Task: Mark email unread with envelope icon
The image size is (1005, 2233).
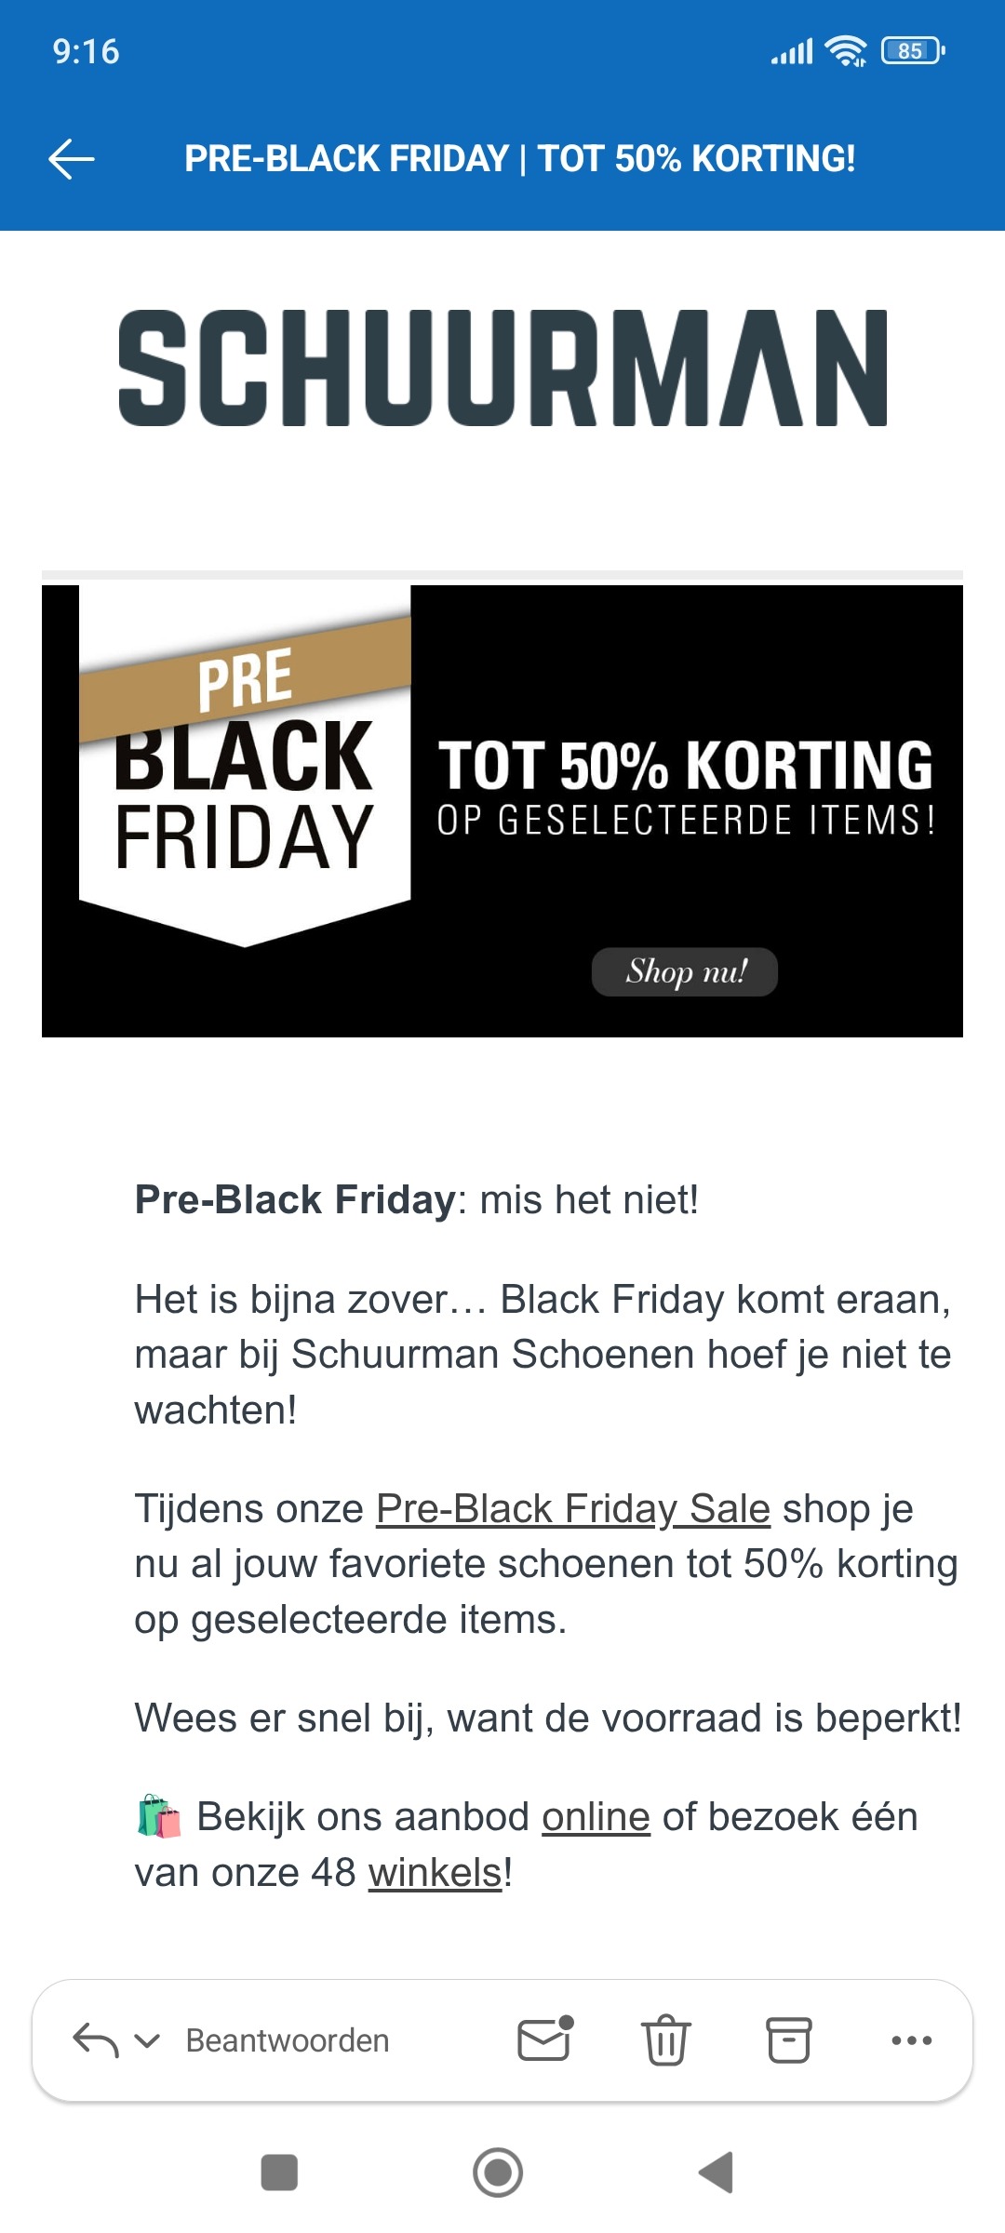Action: [x=541, y=2039]
